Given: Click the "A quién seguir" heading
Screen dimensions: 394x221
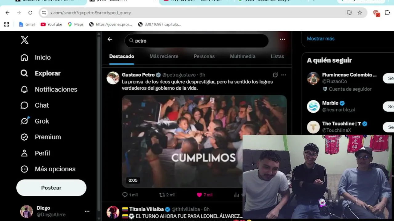Looking at the screenshot, I should click(x=329, y=60).
